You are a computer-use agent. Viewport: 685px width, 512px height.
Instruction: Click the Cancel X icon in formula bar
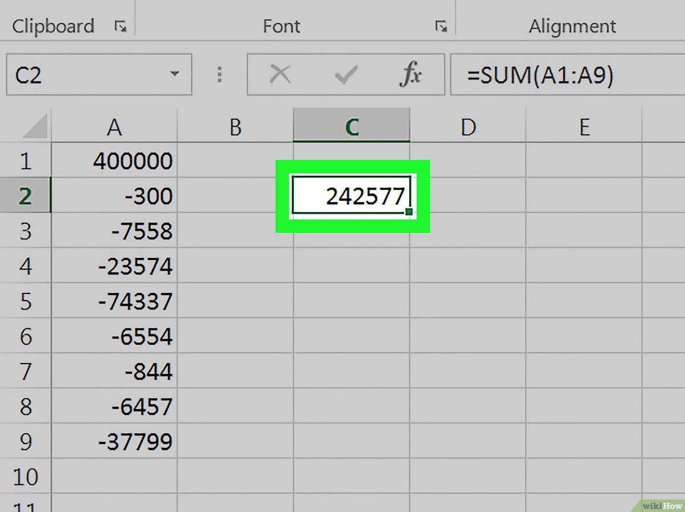point(280,75)
